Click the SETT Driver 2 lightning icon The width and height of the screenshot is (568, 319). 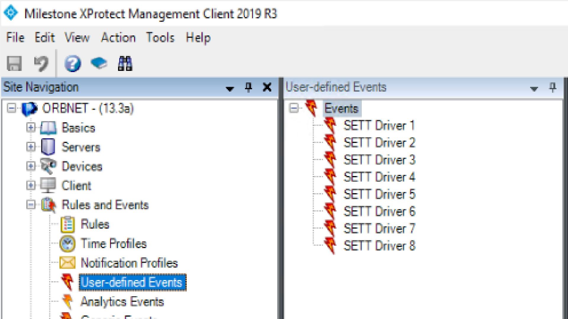pos(330,143)
